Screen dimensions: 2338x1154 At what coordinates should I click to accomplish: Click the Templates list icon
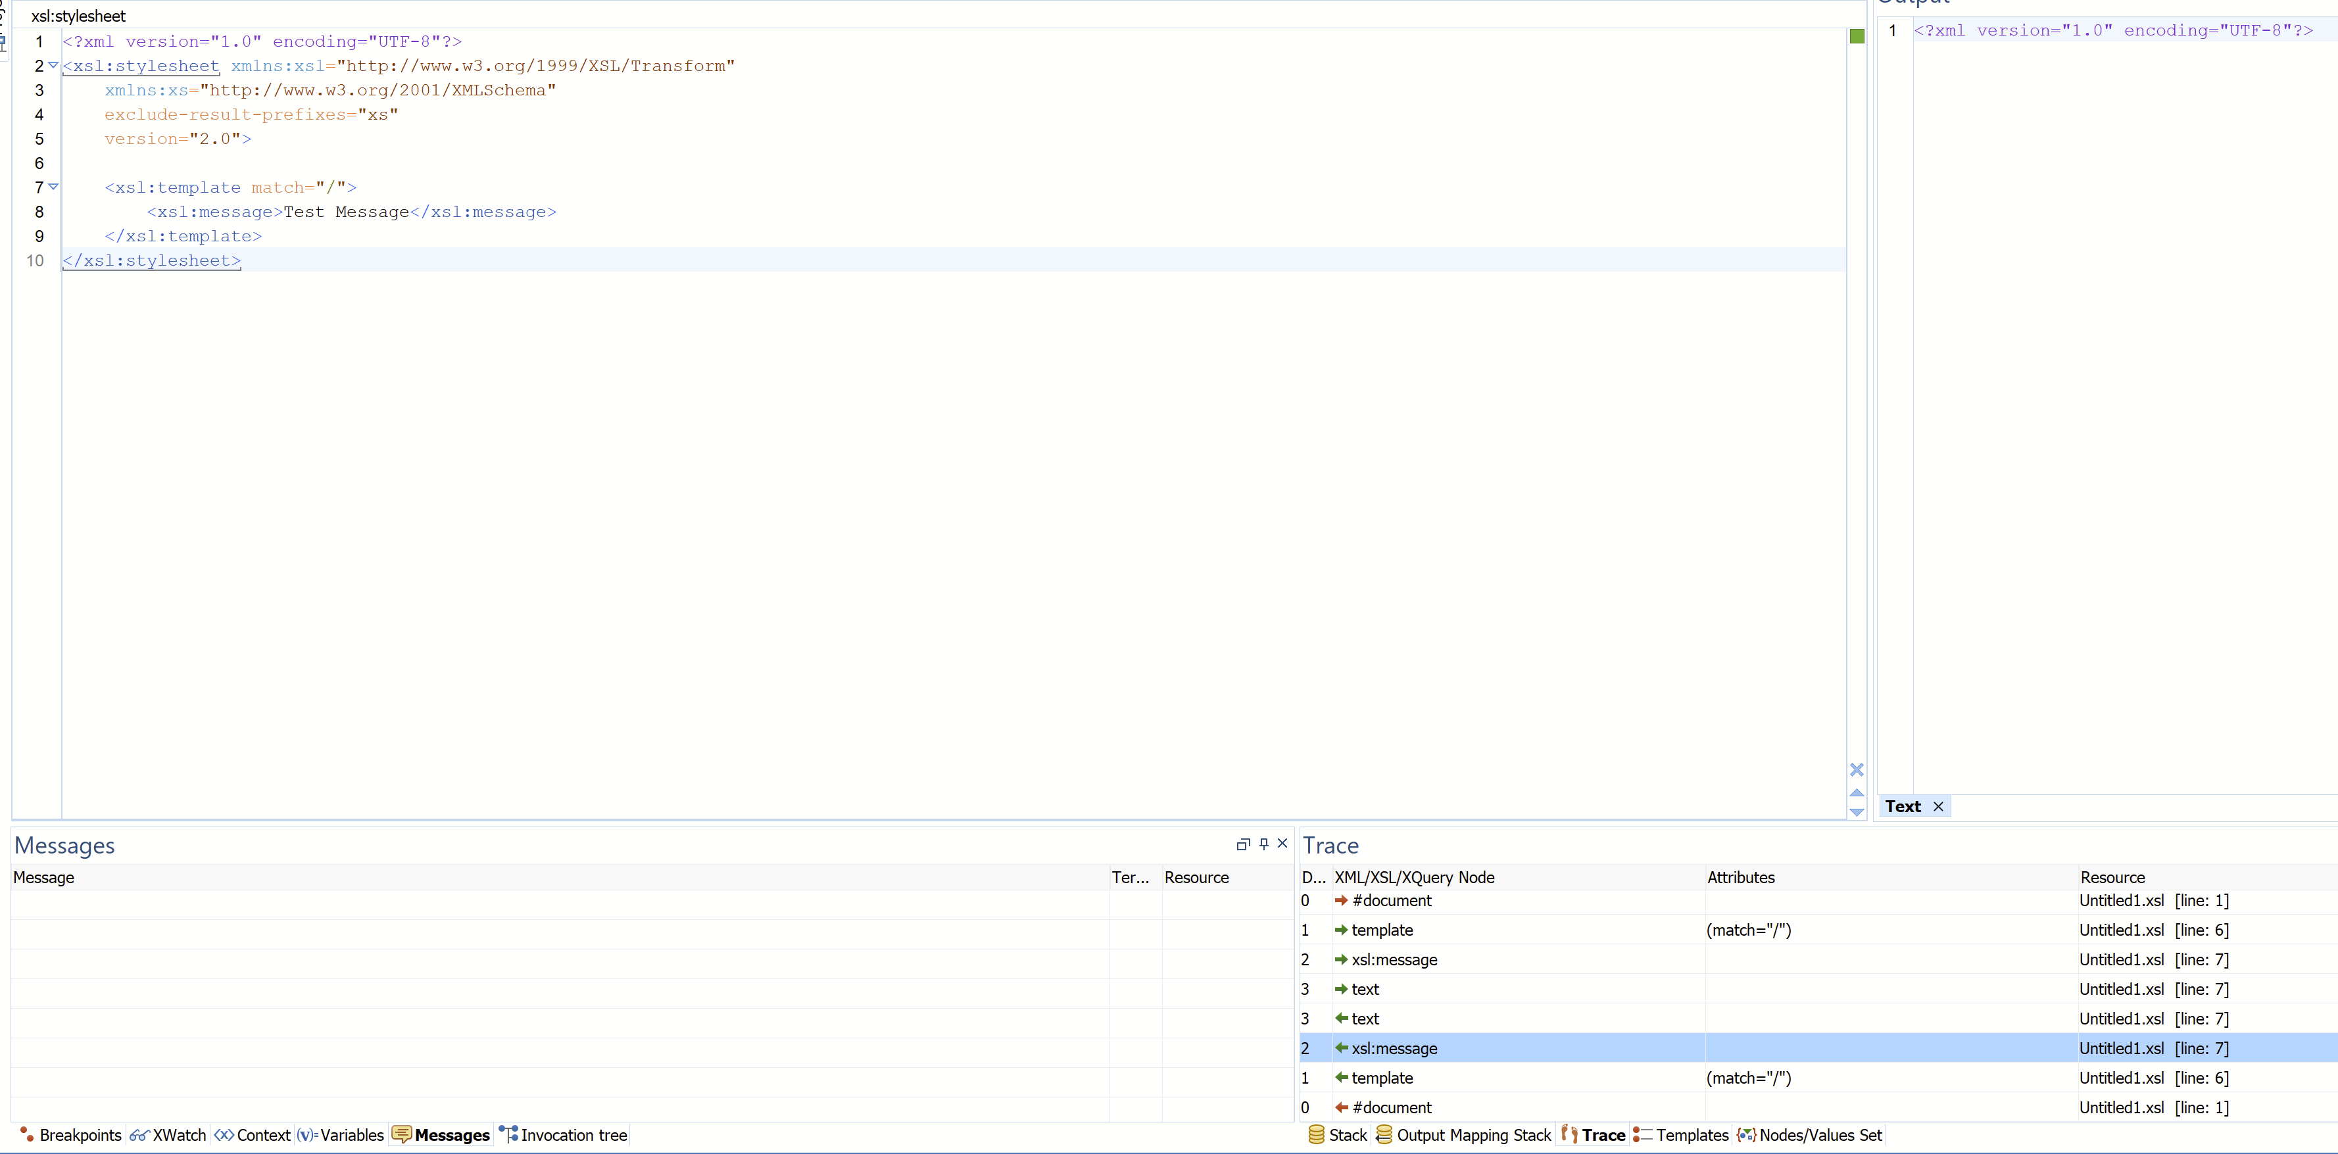click(x=1642, y=1134)
